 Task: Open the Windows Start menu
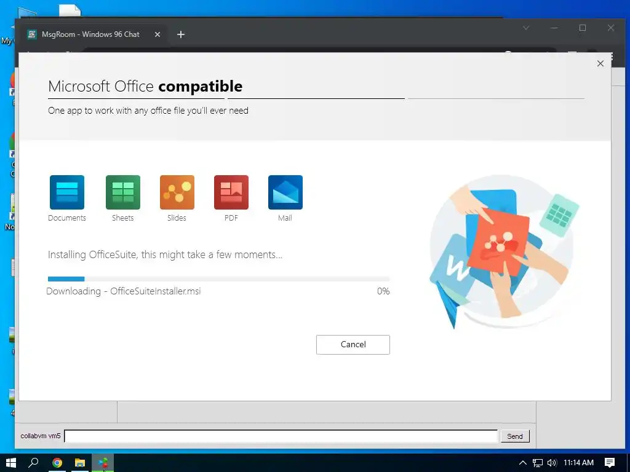coord(11,463)
